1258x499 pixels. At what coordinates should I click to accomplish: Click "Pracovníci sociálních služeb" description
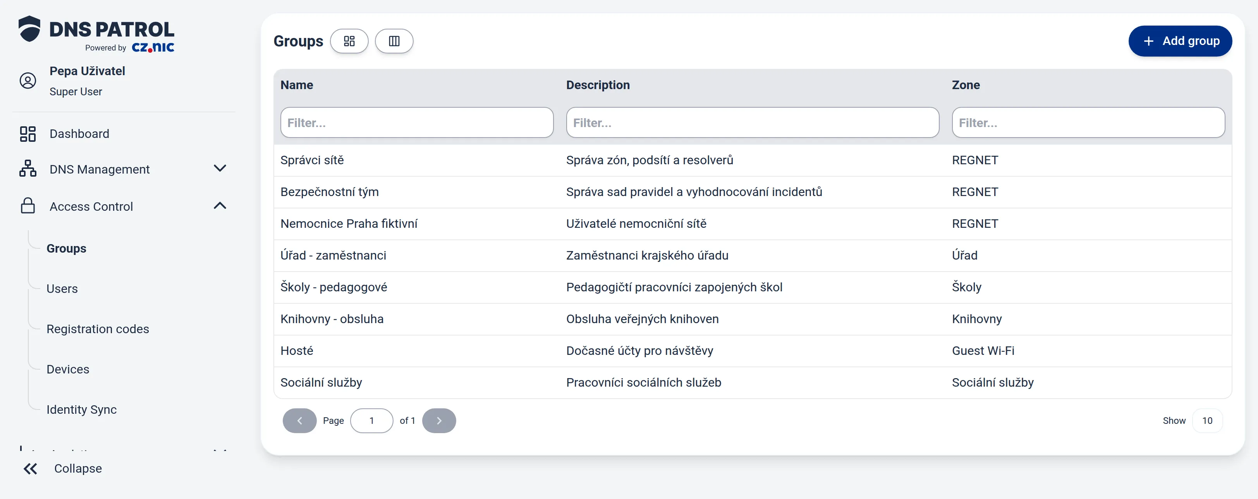click(644, 382)
